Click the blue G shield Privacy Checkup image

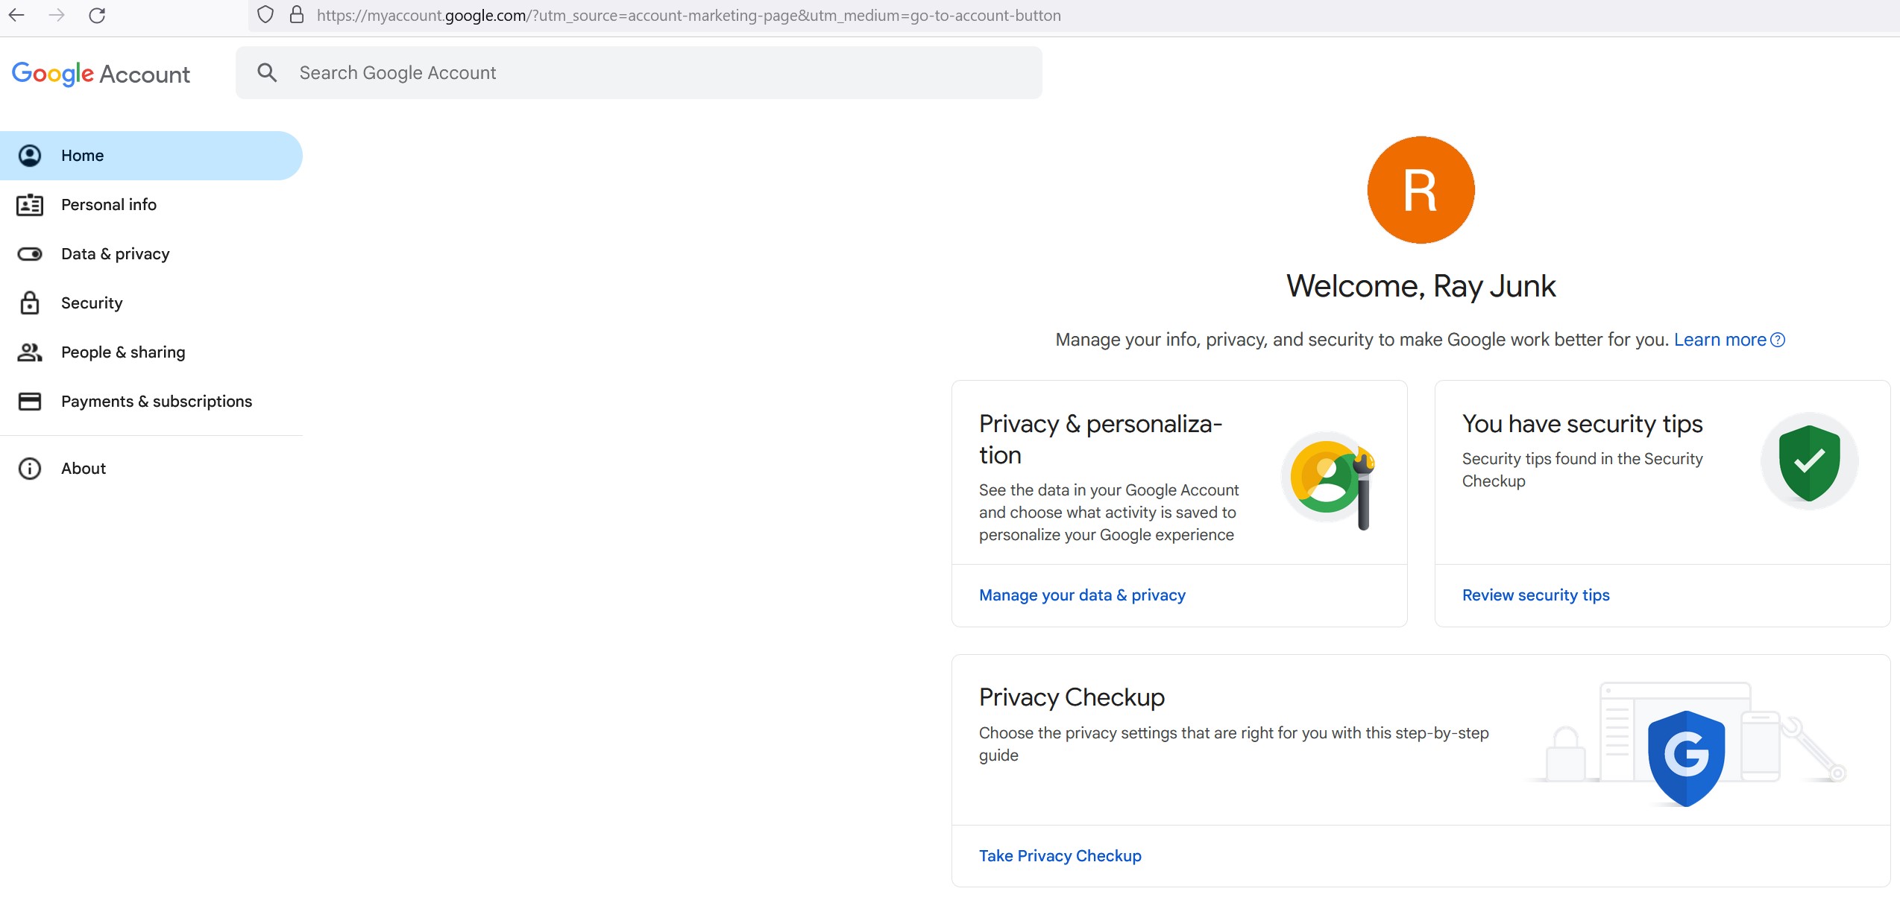(x=1686, y=756)
